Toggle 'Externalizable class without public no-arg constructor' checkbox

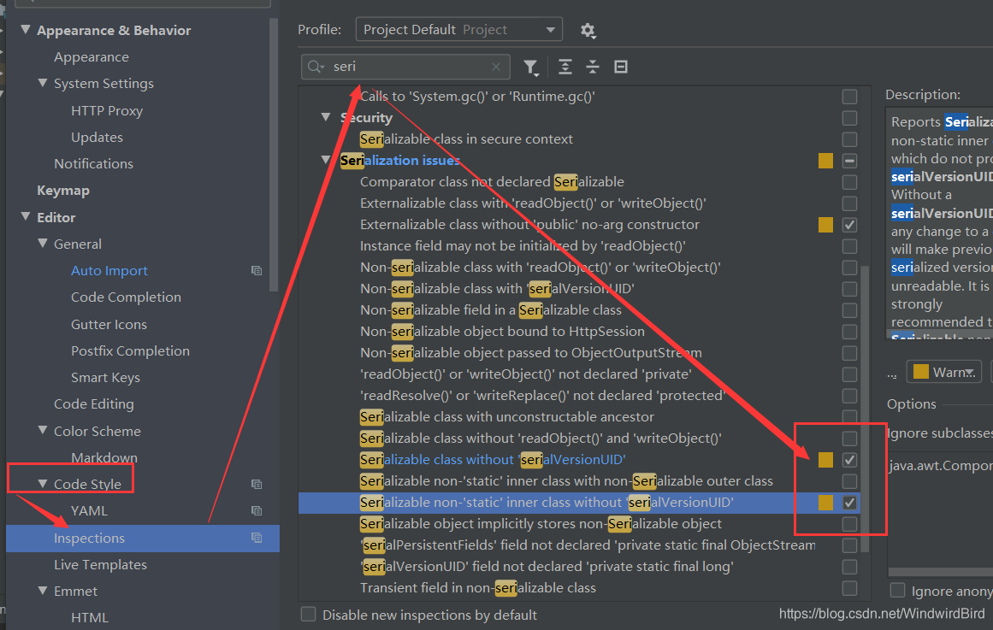[849, 225]
